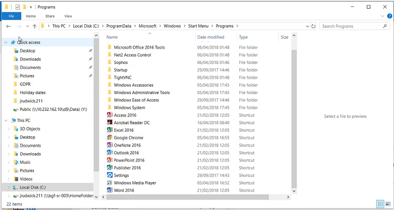
Task: Select Holiday dates in Quick access
Action: [x=33, y=92]
